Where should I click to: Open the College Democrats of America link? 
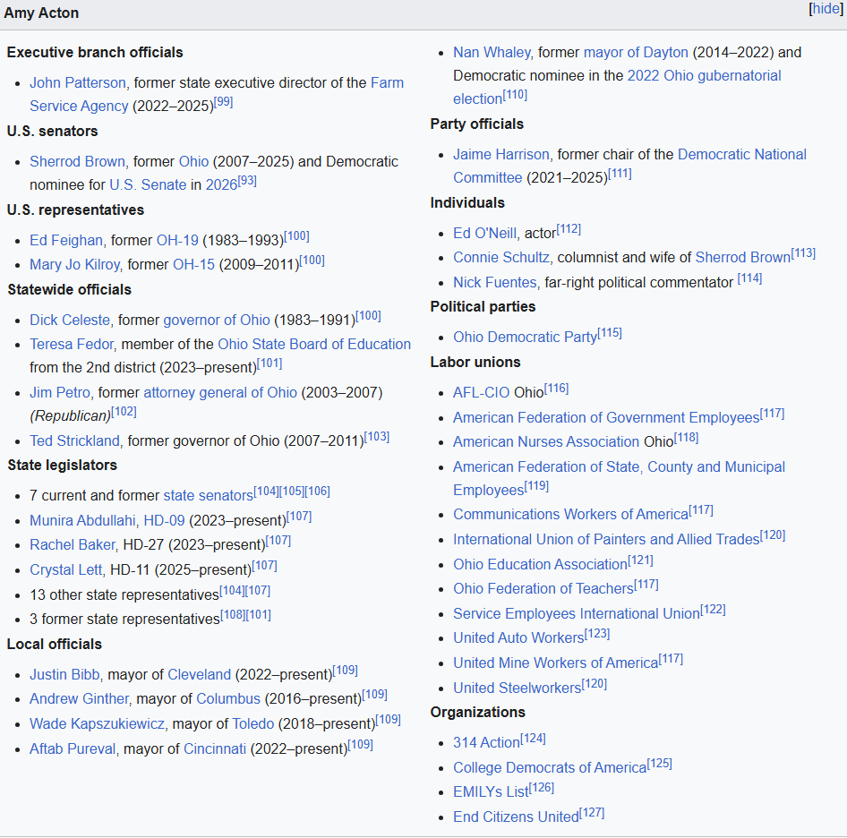coord(550,768)
